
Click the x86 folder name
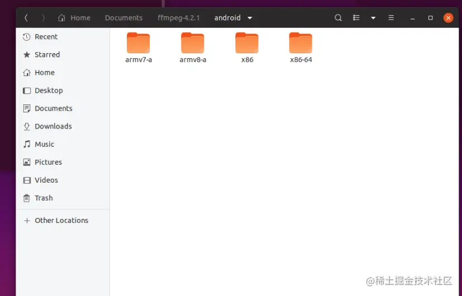coord(247,60)
